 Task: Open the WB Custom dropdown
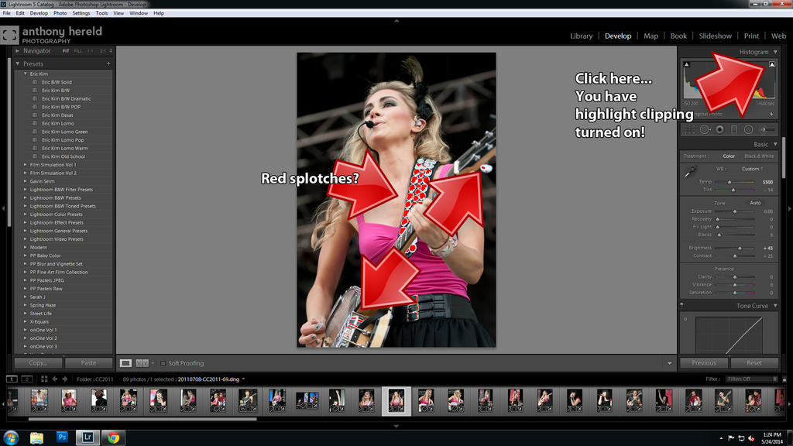[x=752, y=169]
